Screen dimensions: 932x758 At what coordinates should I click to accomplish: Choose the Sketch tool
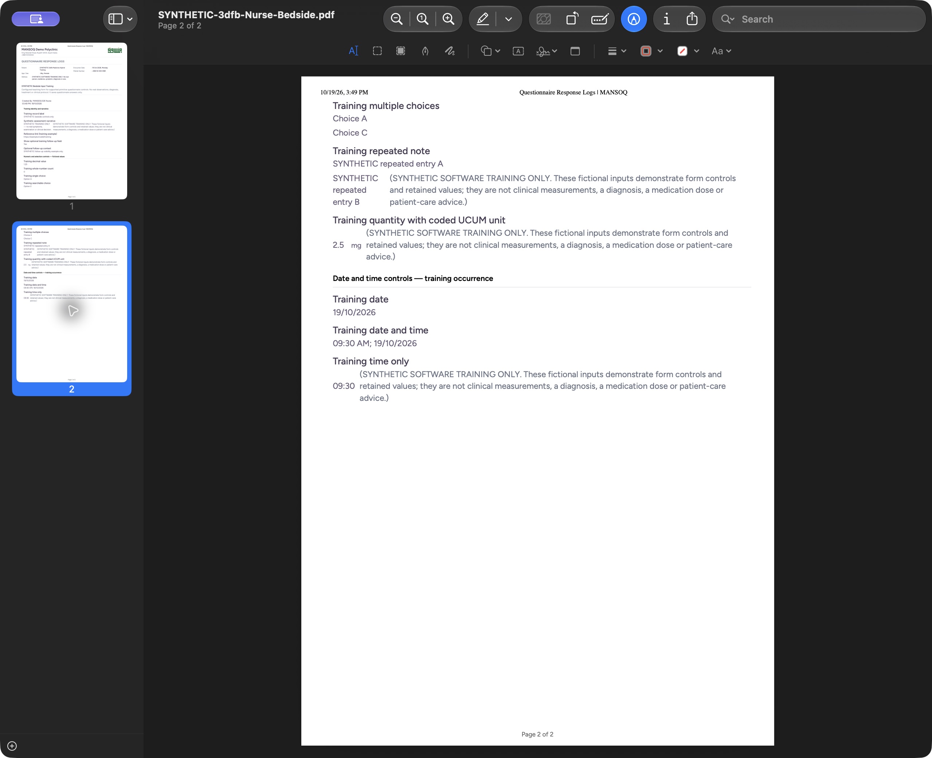[x=425, y=51]
